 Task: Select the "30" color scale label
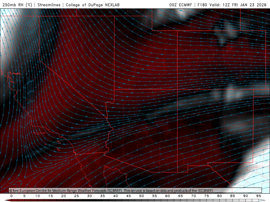(x=89, y=196)
